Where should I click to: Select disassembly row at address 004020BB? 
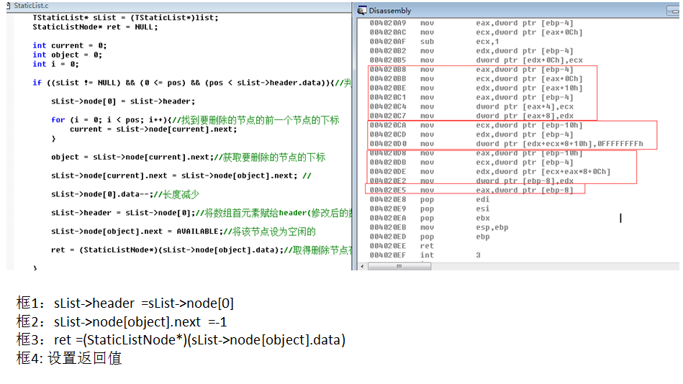(476, 79)
